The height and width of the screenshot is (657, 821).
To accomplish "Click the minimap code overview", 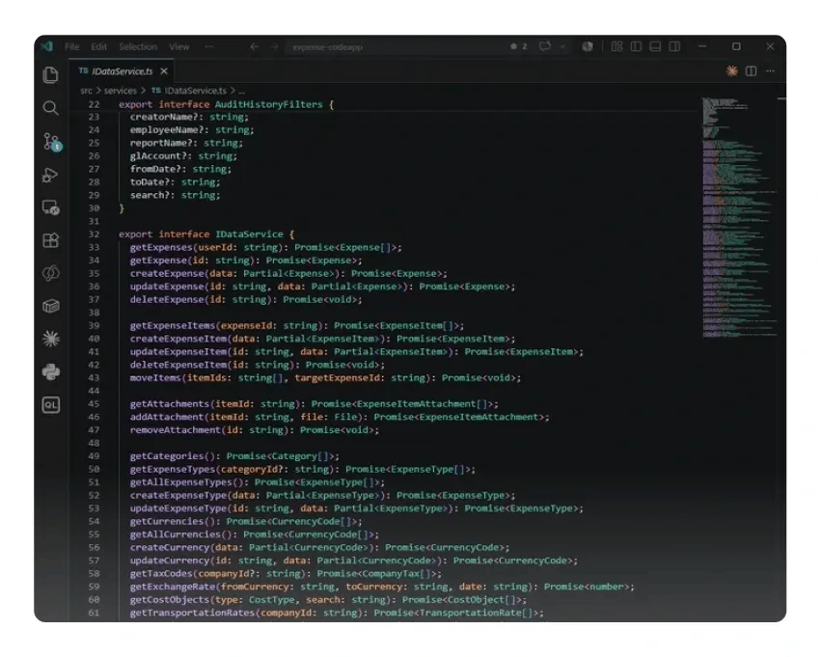I will coord(739,217).
